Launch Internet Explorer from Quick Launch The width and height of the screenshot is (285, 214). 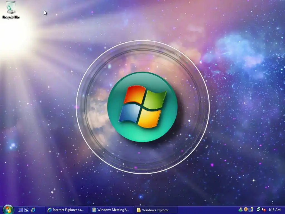pos(33,210)
